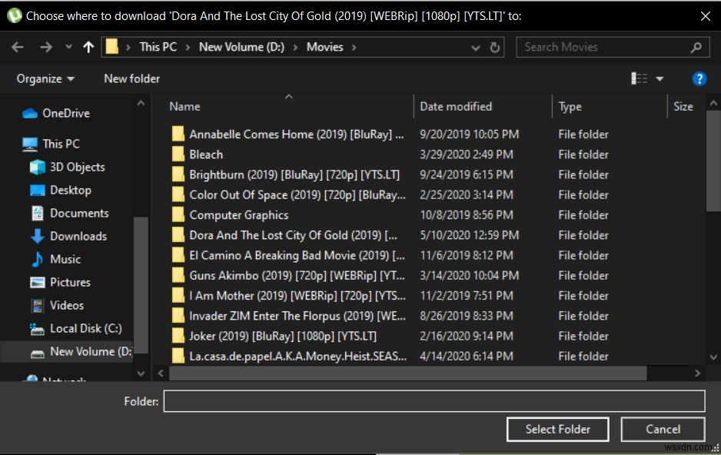Open Help via the question mark icon
The height and width of the screenshot is (455, 721).
[699, 78]
